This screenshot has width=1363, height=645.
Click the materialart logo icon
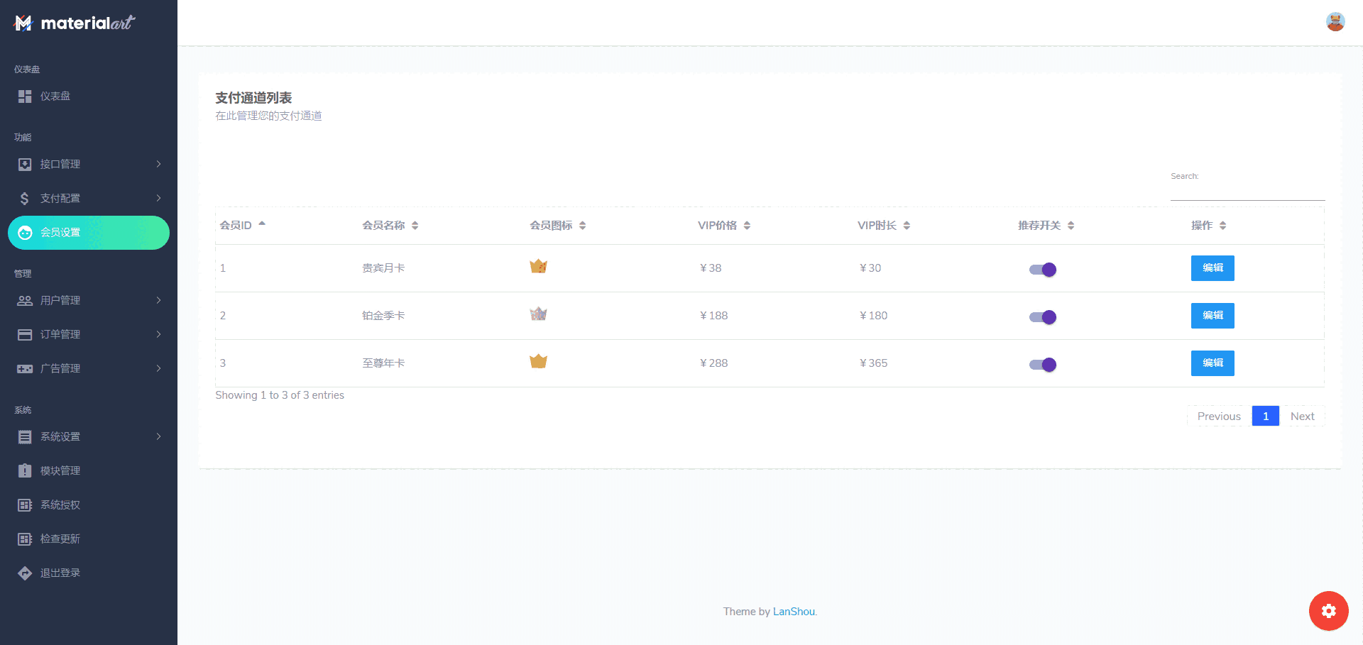tap(23, 23)
